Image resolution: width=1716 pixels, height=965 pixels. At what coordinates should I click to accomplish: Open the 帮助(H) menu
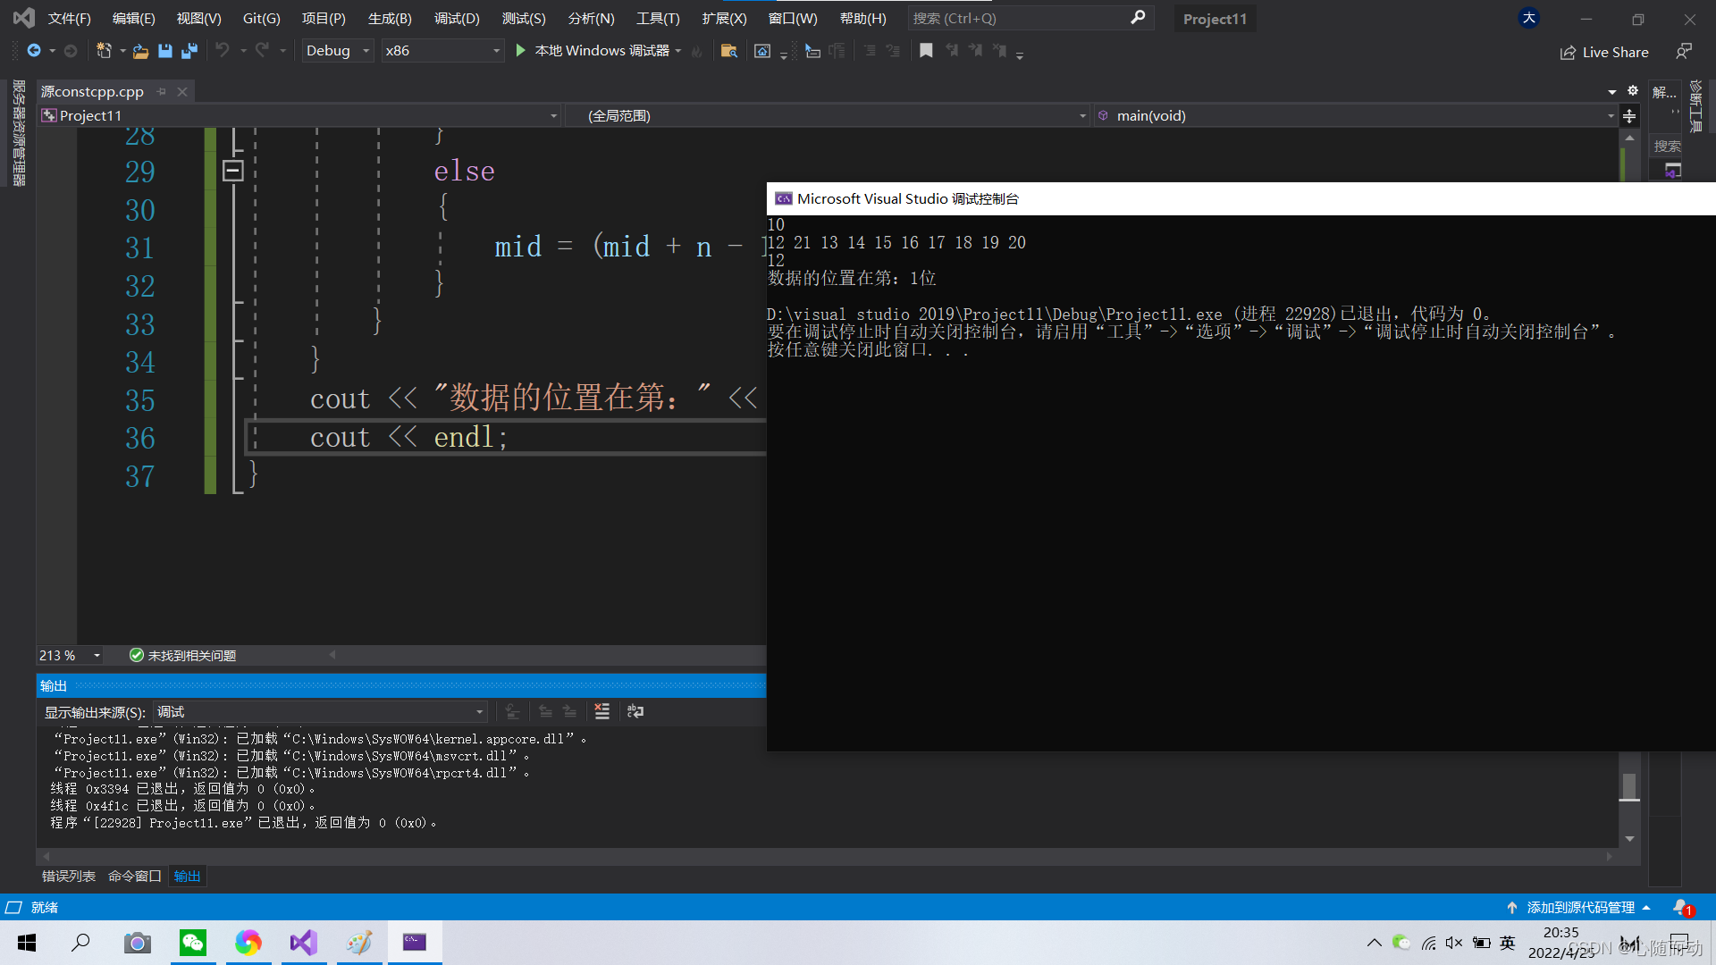click(863, 18)
